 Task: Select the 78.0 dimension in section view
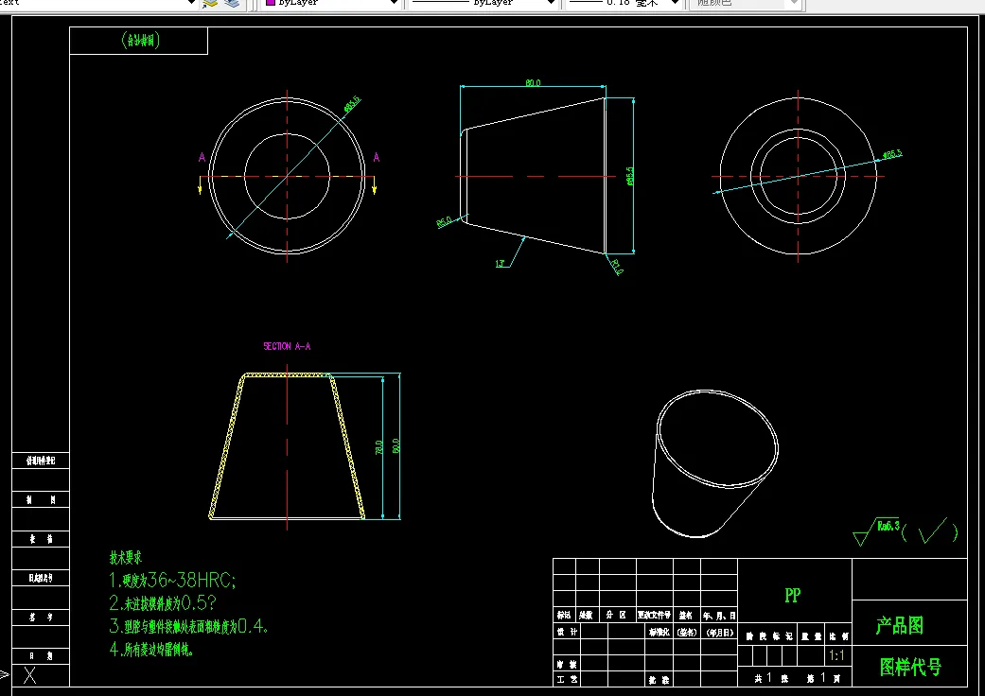tap(378, 447)
